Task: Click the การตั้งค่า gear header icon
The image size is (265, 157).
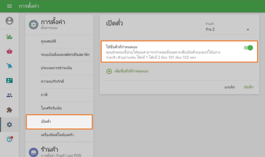Action: (33, 25)
